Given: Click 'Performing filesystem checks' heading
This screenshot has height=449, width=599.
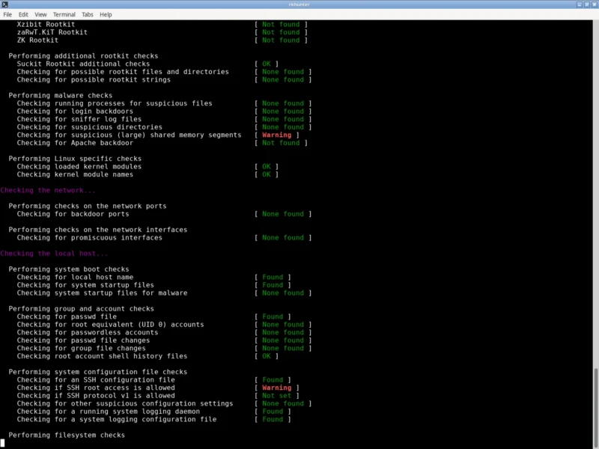Looking at the screenshot, I should [x=67, y=436].
